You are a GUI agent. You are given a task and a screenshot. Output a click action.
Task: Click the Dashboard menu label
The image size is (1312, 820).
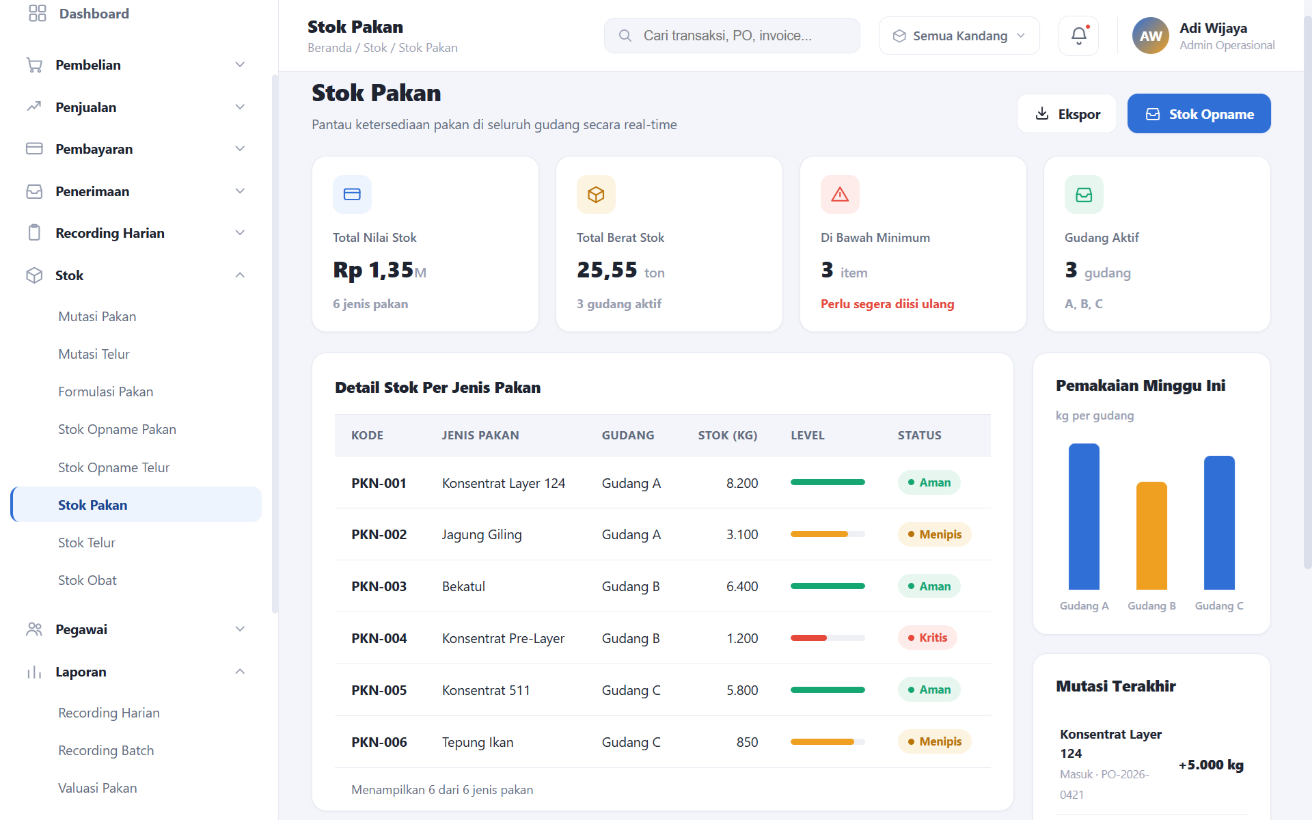[x=94, y=14]
